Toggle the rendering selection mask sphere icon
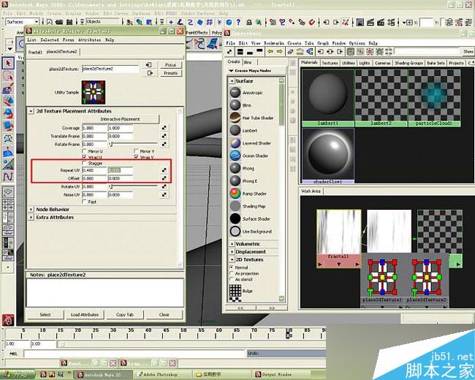 pos(229,22)
